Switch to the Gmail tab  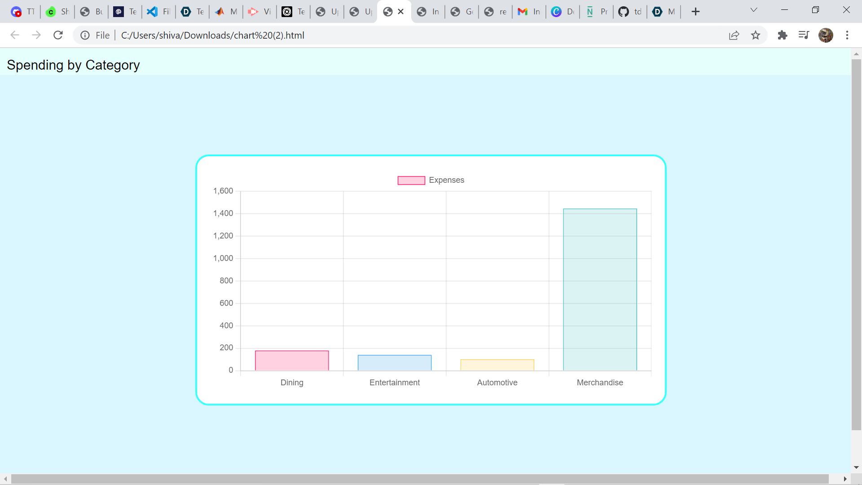coord(528,12)
